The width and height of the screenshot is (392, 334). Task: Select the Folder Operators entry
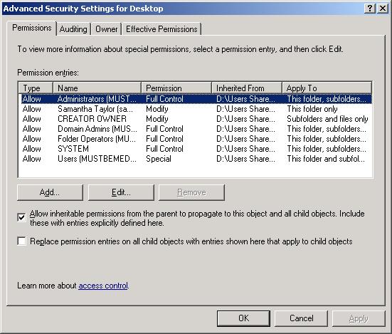click(x=195, y=139)
